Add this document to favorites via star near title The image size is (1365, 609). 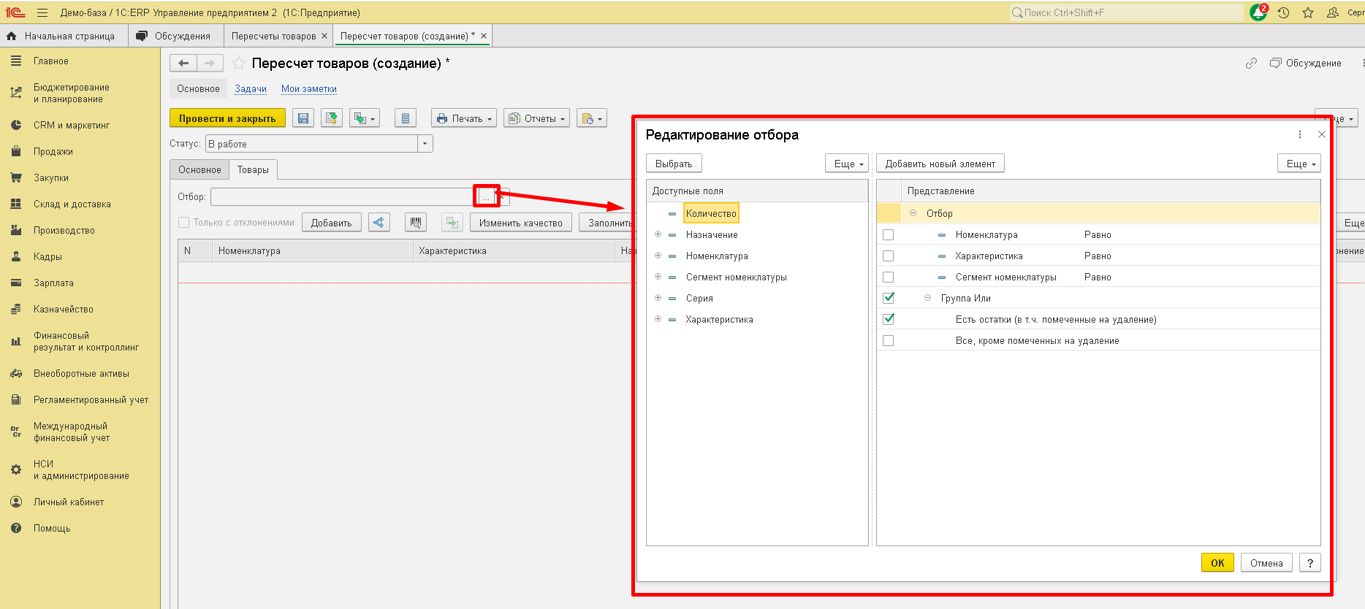(239, 64)
